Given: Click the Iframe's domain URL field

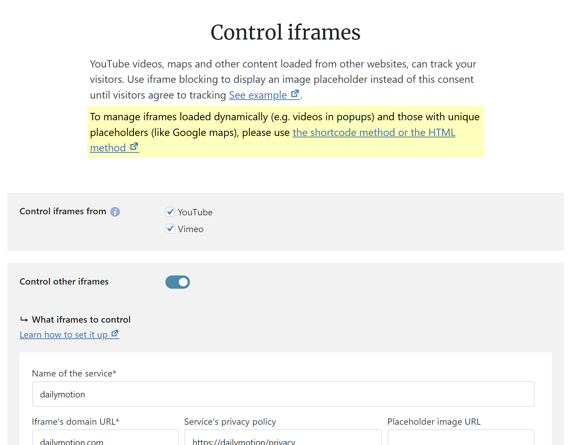Looking at the screenshot, I should [x=106, y=437].
